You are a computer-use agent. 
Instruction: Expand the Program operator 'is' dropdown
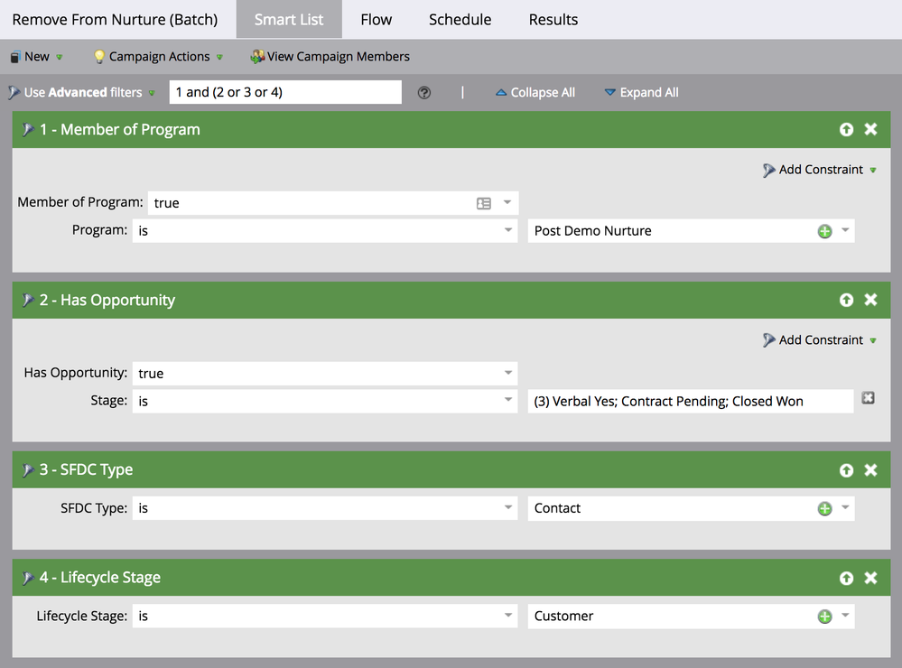coord(508,231)
